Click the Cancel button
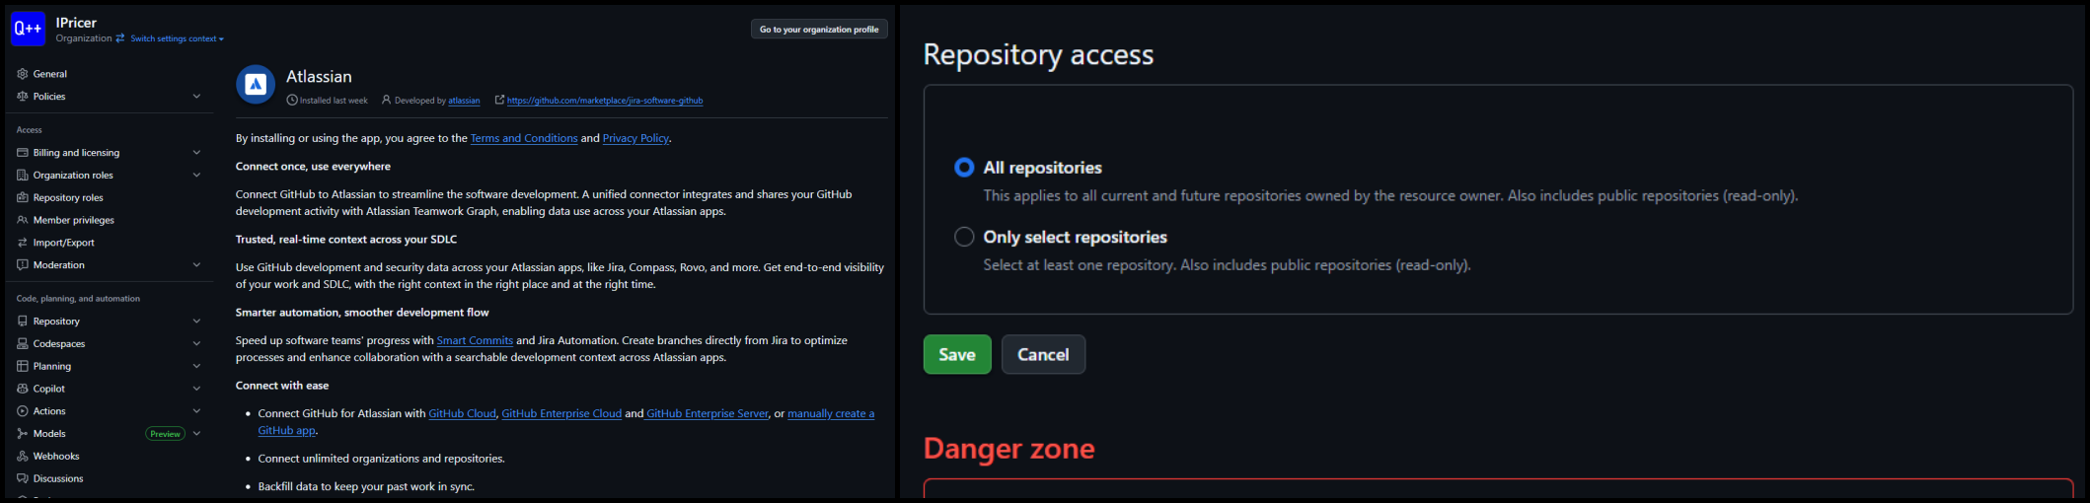 tap(1043, 355)
